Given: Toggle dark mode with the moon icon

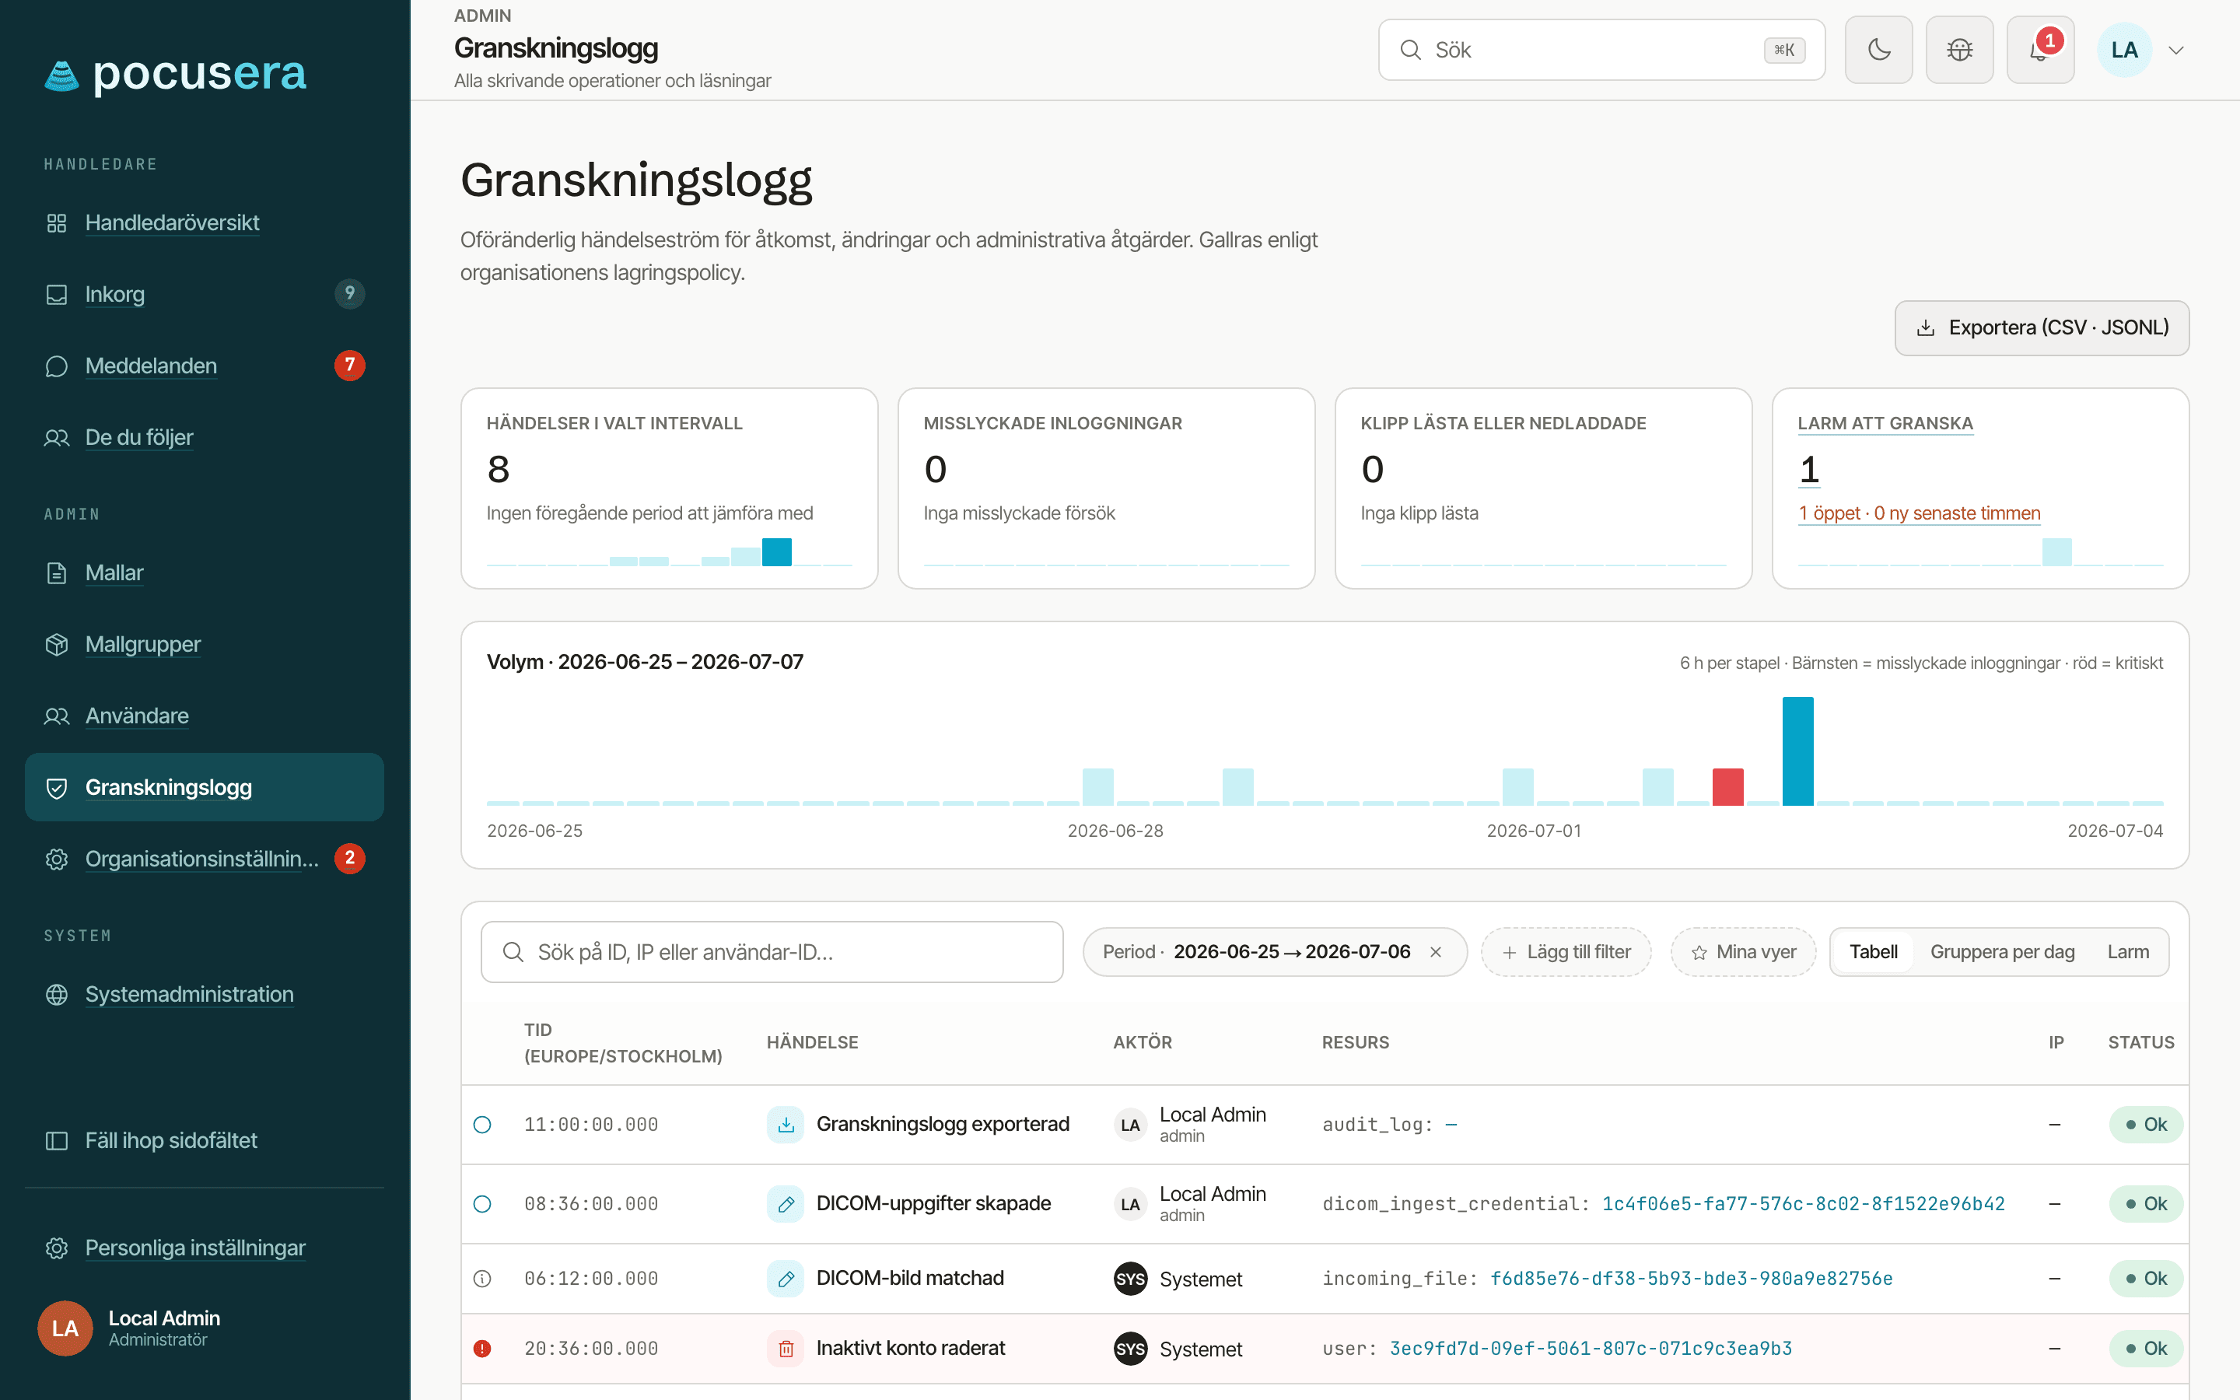Looking at the screenshot, I should (1878, 50).
